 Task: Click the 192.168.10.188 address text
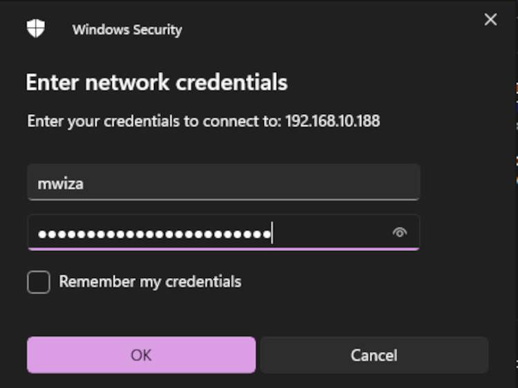(x=333, y=121)
